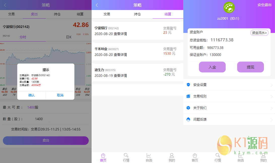The height and width of the screenshot is (163, 275).
Task: Switch to 结算 tab in left panel
Action: [80, 14]
